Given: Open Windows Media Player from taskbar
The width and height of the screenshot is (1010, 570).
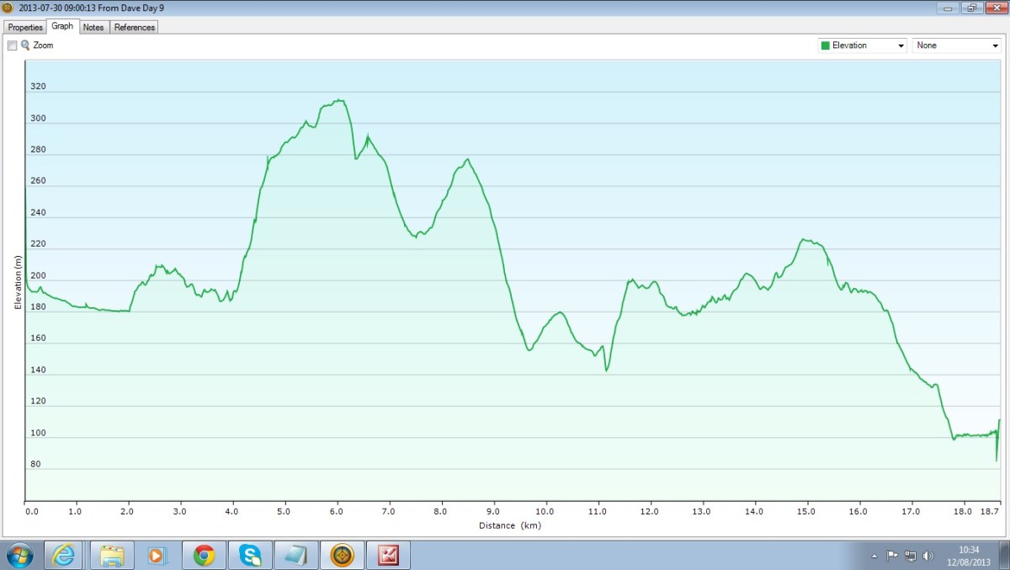Looking at the screenshot, I should (x=157, y=555).
